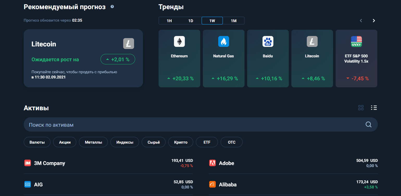The image size is (401, 196).
Task: Click the -7,45 % UVXY change
Action: [358, 78]
